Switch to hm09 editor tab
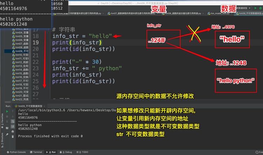This screenshot has height=155, width=263. 249,13
